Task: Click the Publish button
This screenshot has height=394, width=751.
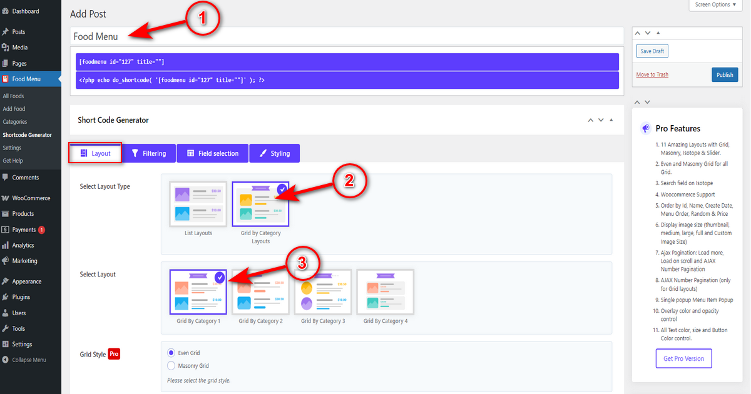Action: tap(725, 75)
